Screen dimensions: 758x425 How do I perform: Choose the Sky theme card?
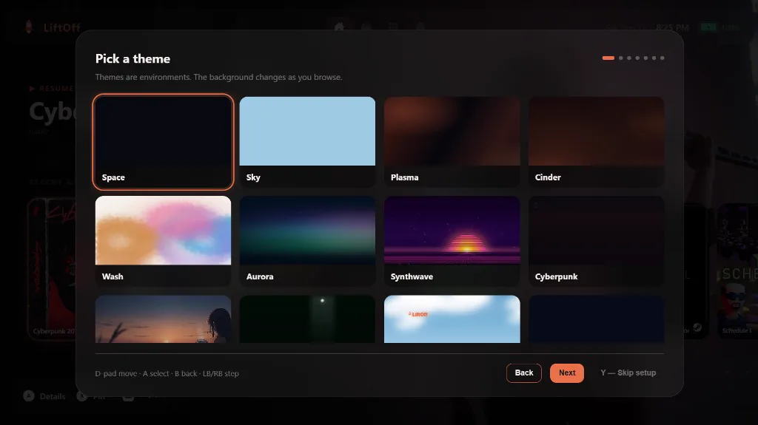[x=307, y=141]
